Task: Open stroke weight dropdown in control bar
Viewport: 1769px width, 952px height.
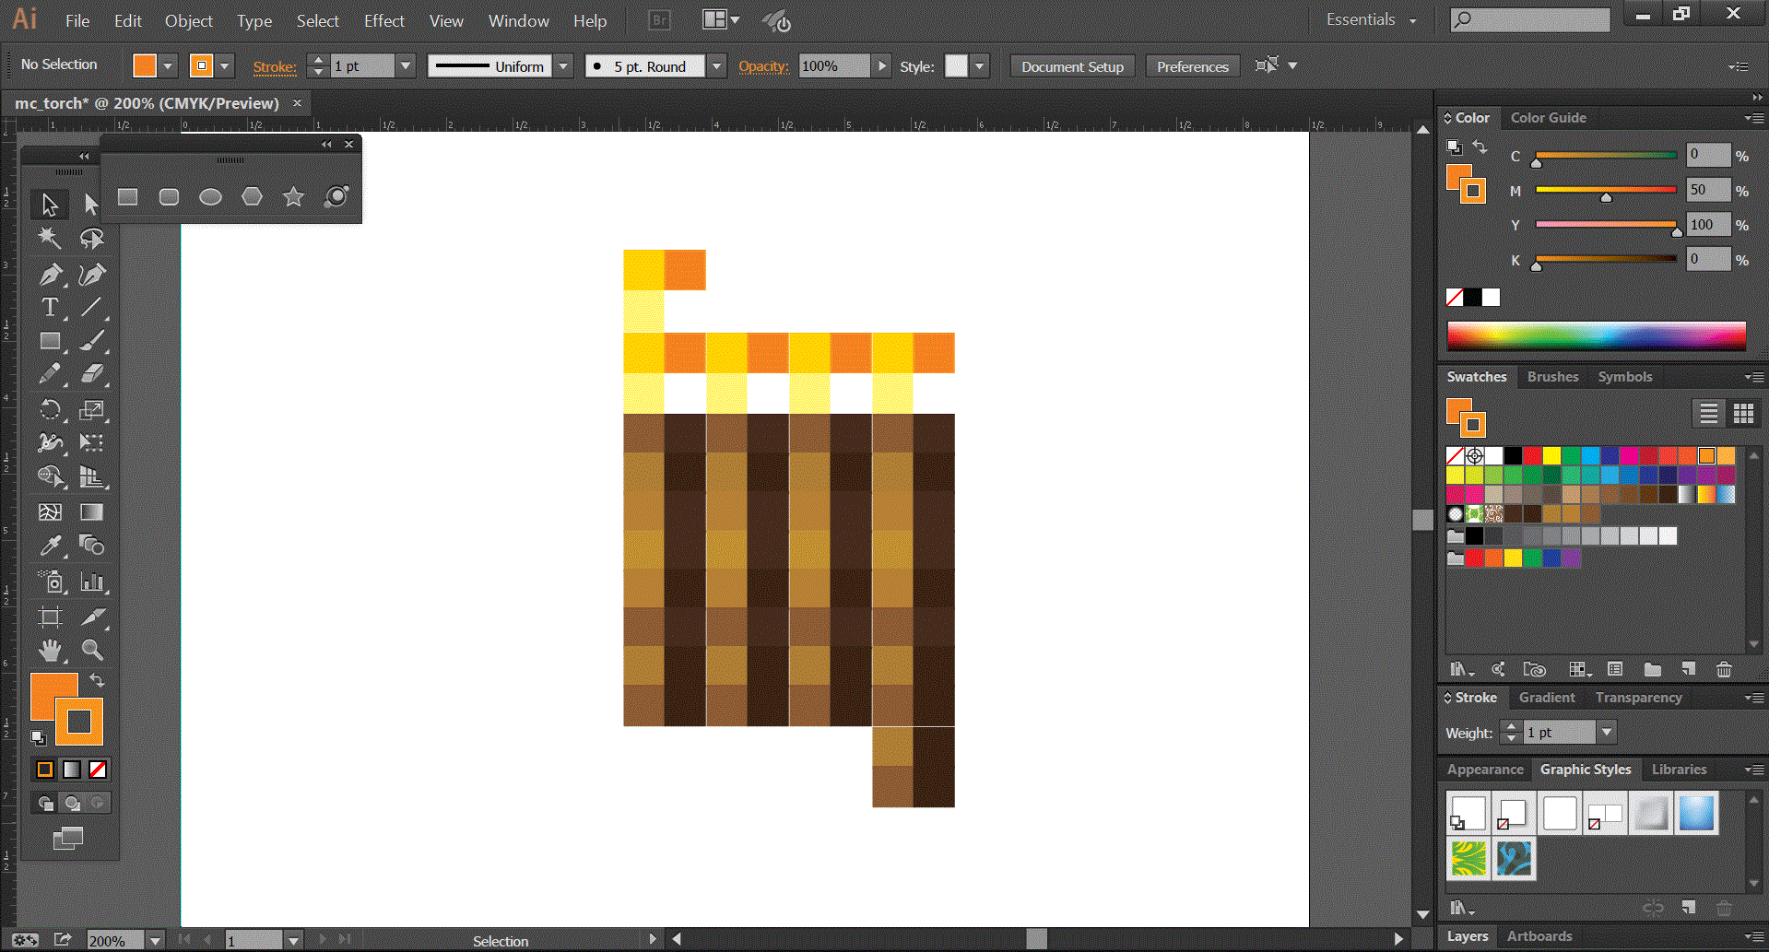Action: pyautogui.click(x=406, y=65)
